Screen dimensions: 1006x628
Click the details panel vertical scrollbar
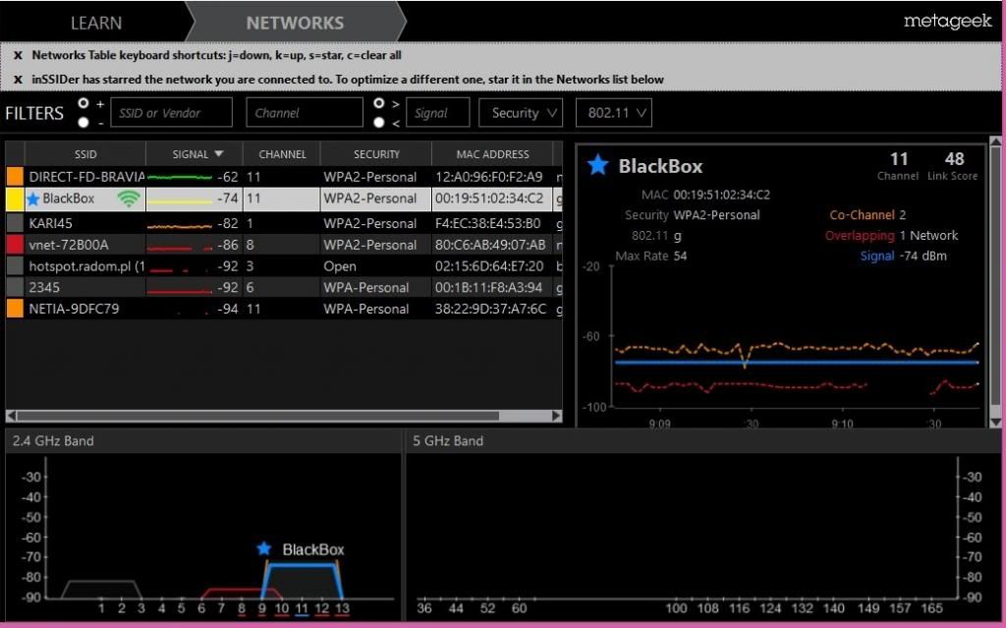pyautogui.click(x=996, y=276)
